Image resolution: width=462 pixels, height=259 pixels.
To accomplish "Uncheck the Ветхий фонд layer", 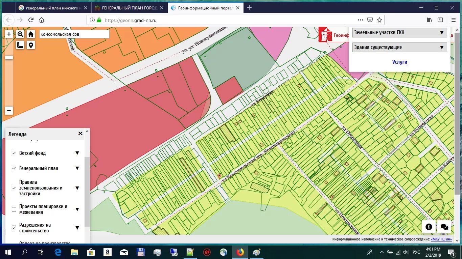I will (x=14, y=153).
